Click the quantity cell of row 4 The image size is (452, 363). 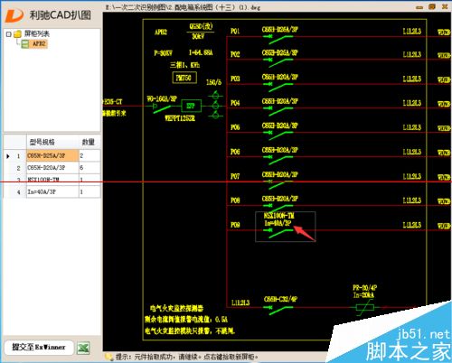point(89,191)
